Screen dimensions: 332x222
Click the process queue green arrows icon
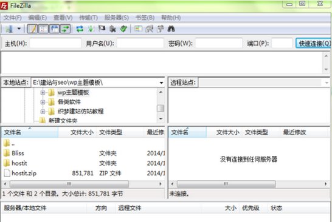[x=91, y=29]
